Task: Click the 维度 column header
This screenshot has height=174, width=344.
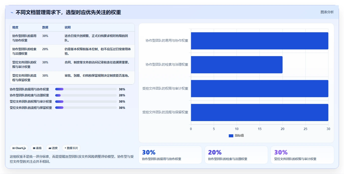Action: click(15, 27)
